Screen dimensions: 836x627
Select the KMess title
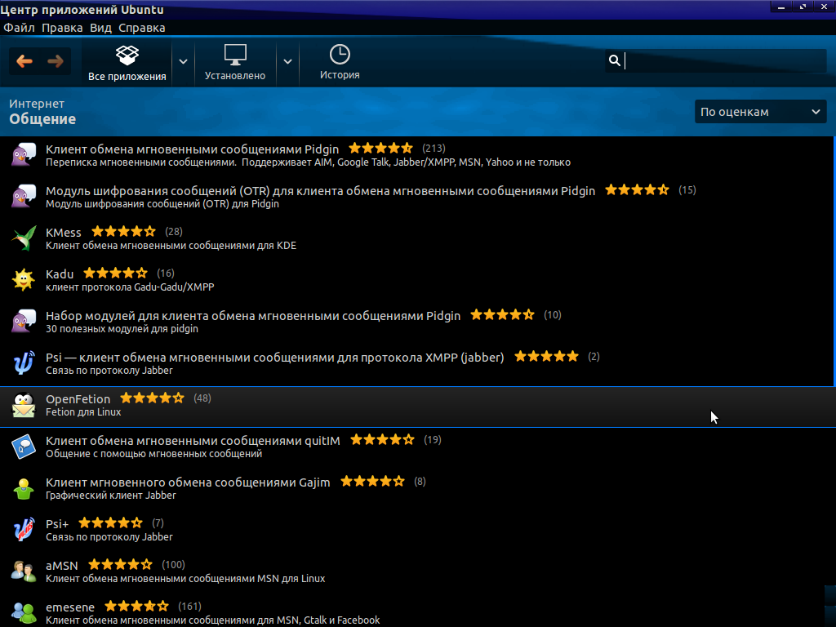pos(64,233)
